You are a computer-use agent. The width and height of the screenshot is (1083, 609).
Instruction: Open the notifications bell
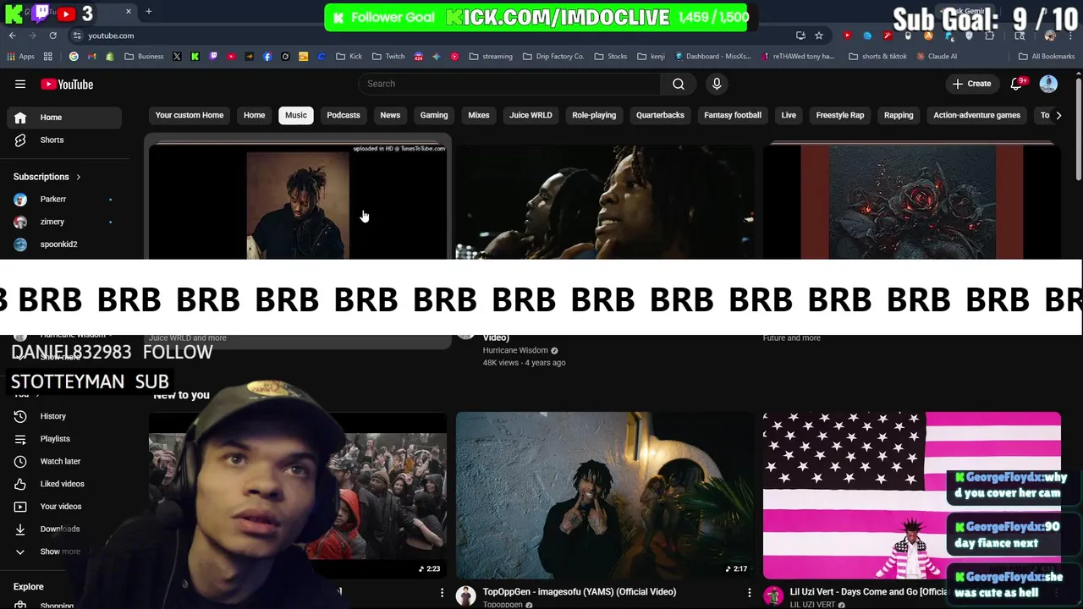(x=1017, y=84)
